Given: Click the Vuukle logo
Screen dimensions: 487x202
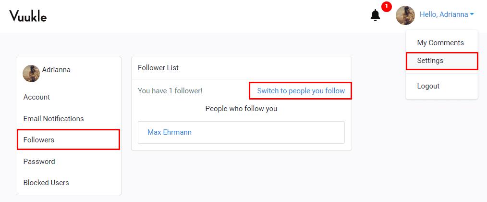Looking at the screenshot, I should coord(28,16).
